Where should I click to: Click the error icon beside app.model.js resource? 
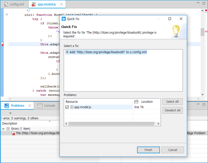coord(72,107)
